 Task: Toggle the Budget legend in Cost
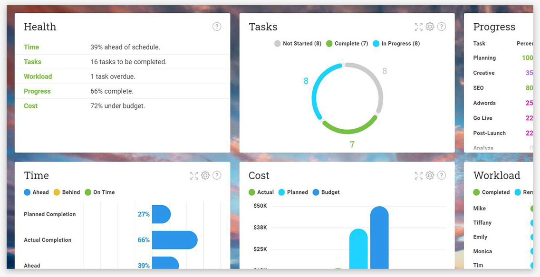coord(326,192)
